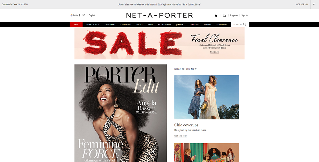Click the search magnifier icon

pos(245,24)
